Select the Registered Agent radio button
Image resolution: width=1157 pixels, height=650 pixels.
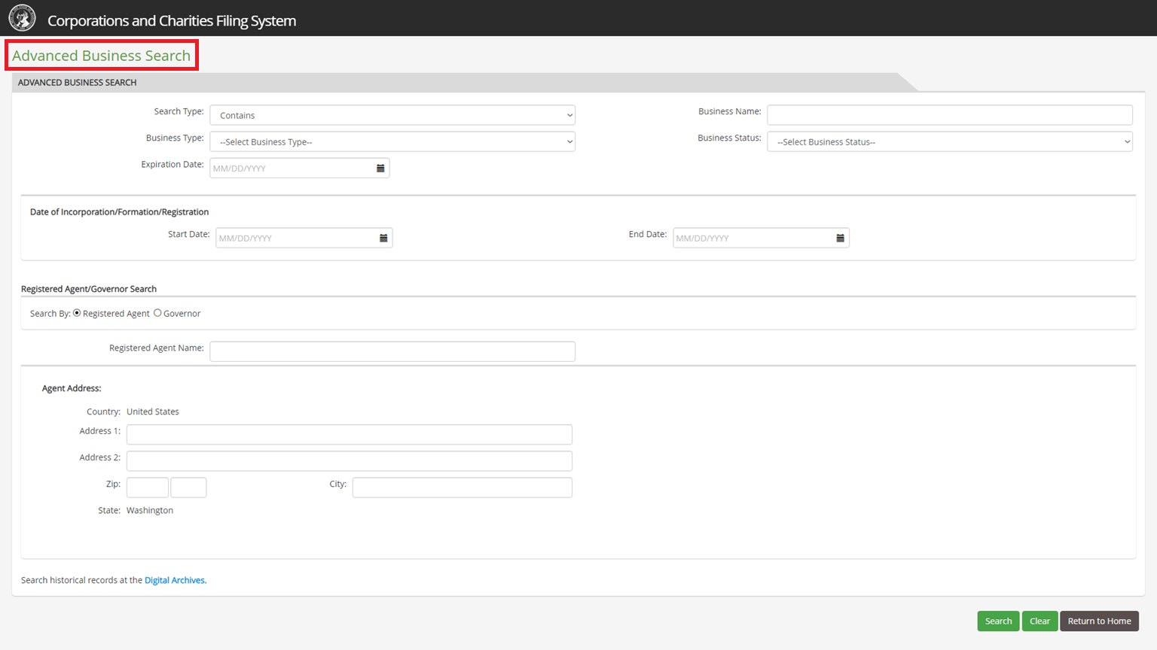tap(77, 313)
